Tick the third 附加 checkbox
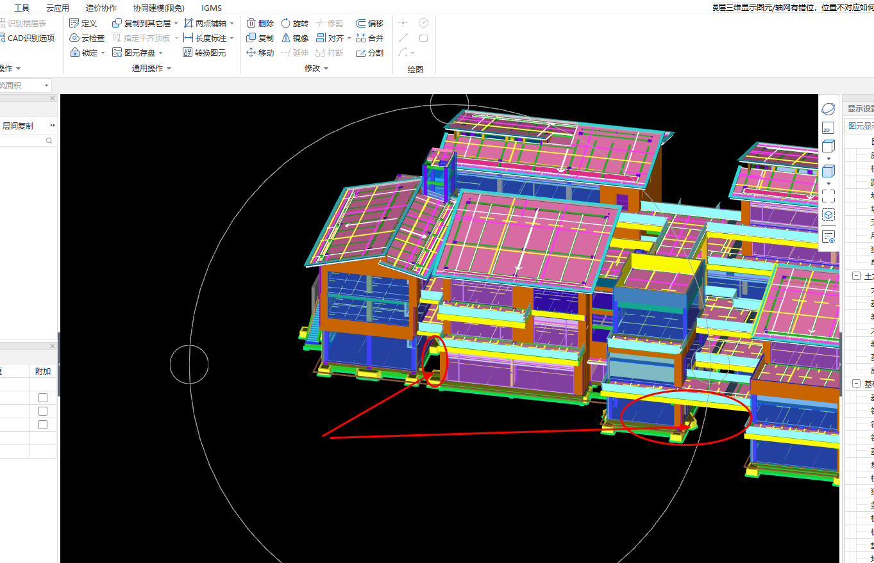 [43, 425]
